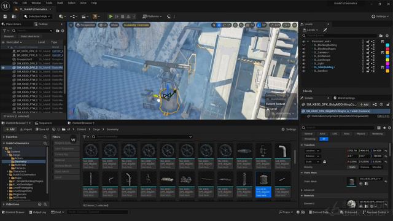This screenshot has width=393, height=221.
Task: Open the Window menu
Action: (x=36, y=3)
